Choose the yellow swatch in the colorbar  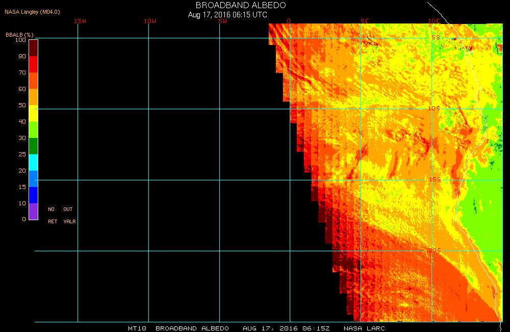pyautogui.click(x=33, y=113)
